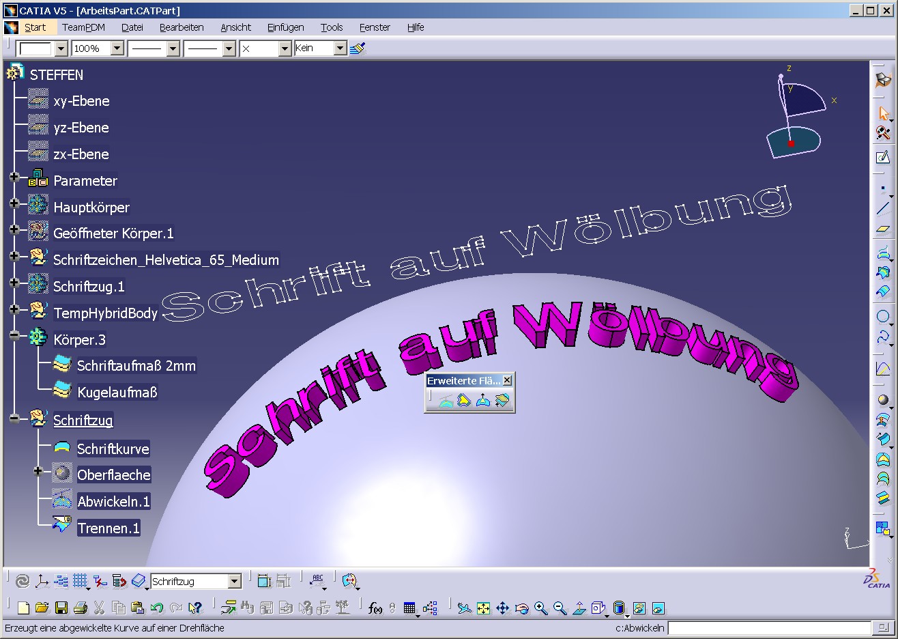
Task: Select the xy-Ebene plane in tree
Action: click(81, 101)
